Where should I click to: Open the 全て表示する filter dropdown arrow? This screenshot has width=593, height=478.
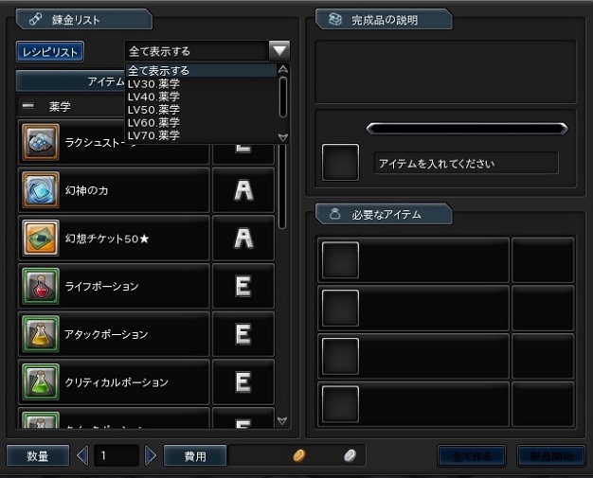(279, 51)
